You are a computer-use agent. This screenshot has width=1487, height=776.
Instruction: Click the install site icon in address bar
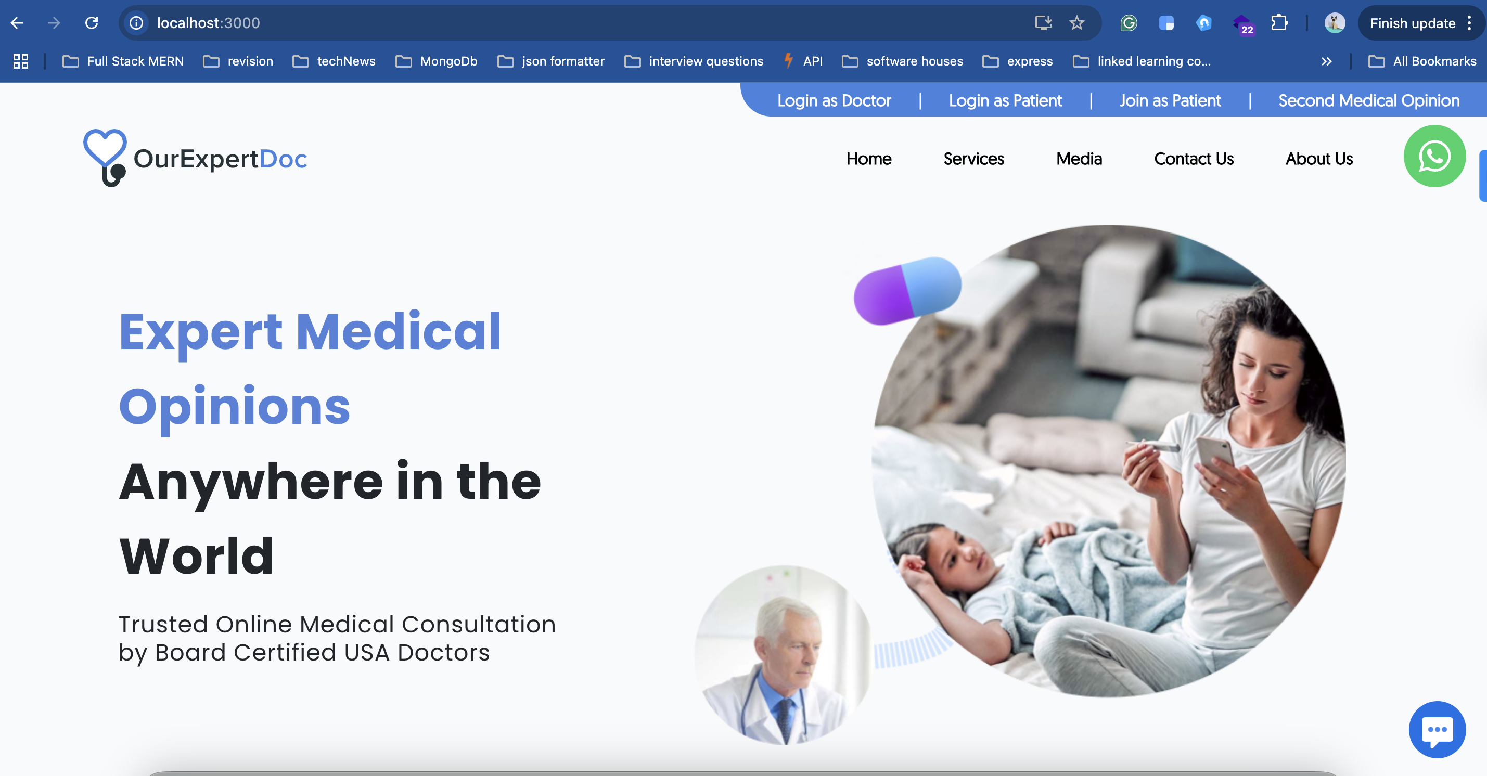[x=1043, y=23]
